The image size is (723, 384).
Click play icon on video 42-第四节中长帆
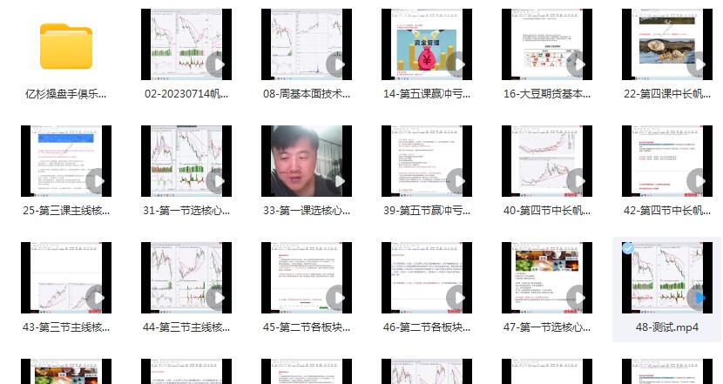[x=697, y=181]
